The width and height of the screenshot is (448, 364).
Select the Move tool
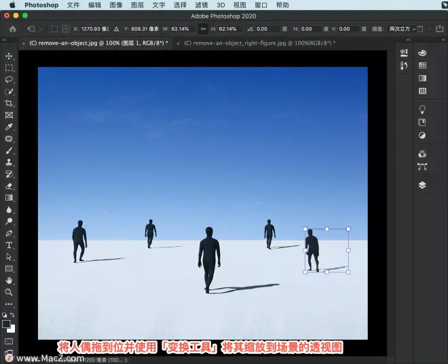point(9,56)
